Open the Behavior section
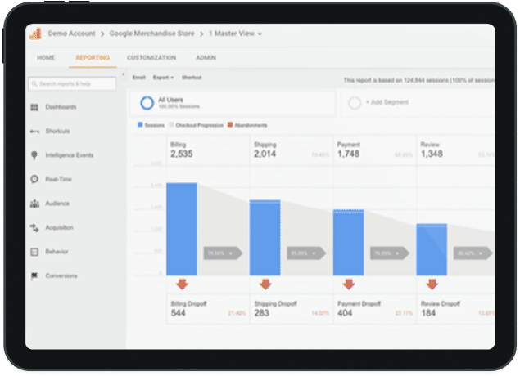Image resolution: width=520 pixels, height=376 pixels. pyautogui.click(x=57, y=252)
